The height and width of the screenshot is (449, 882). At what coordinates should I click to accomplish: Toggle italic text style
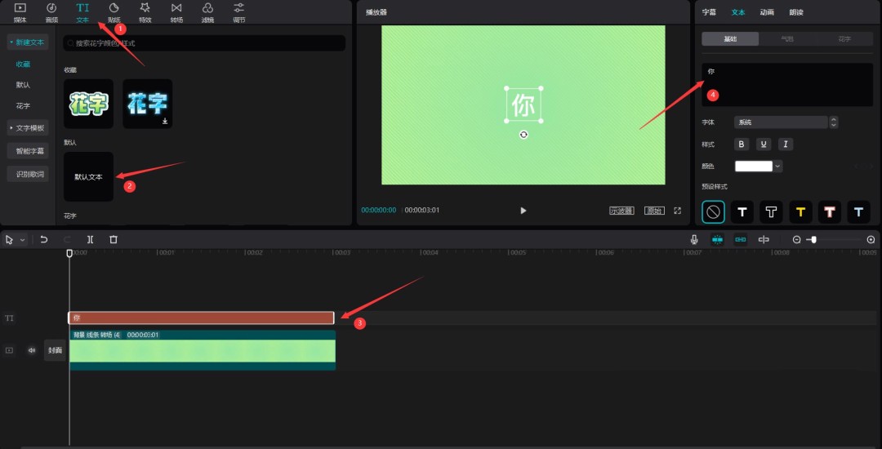pyautogui.click(x=785, y=144)
